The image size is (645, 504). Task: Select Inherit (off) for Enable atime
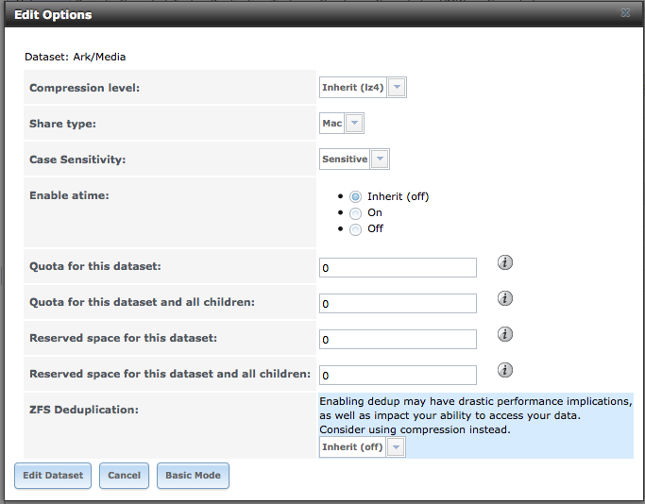[355, 196]
